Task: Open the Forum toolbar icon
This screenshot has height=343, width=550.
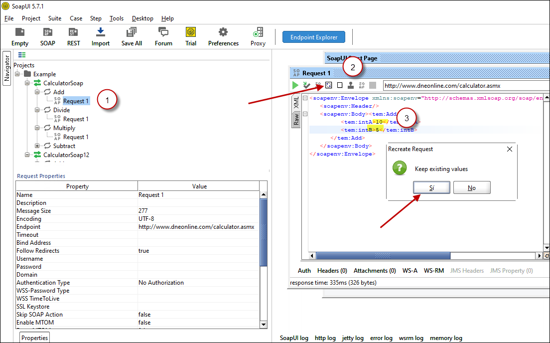Action: [x=163, y=36]
